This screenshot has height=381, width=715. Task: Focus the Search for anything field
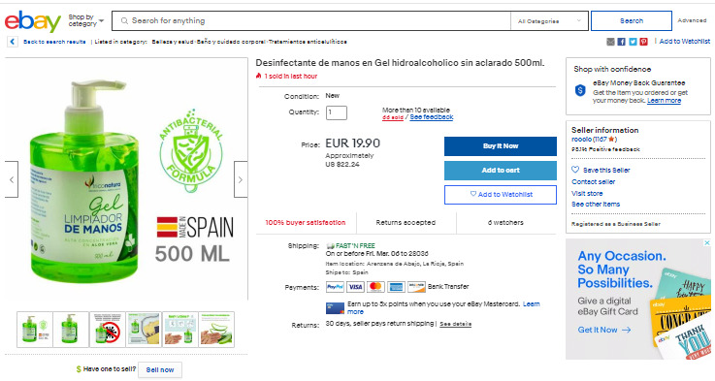(x=311, y=21)
